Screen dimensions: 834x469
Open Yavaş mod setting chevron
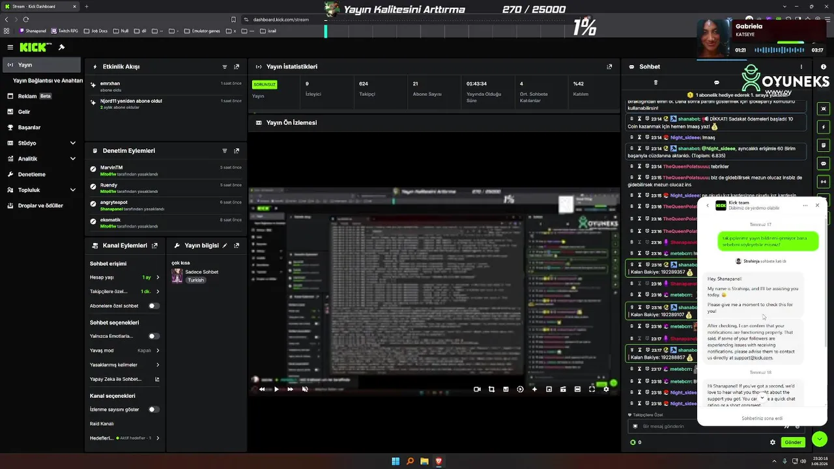coord(158,350)
